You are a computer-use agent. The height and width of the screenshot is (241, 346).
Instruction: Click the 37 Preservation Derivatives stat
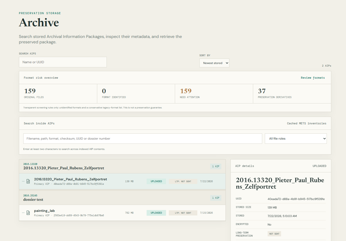point(292,94)
